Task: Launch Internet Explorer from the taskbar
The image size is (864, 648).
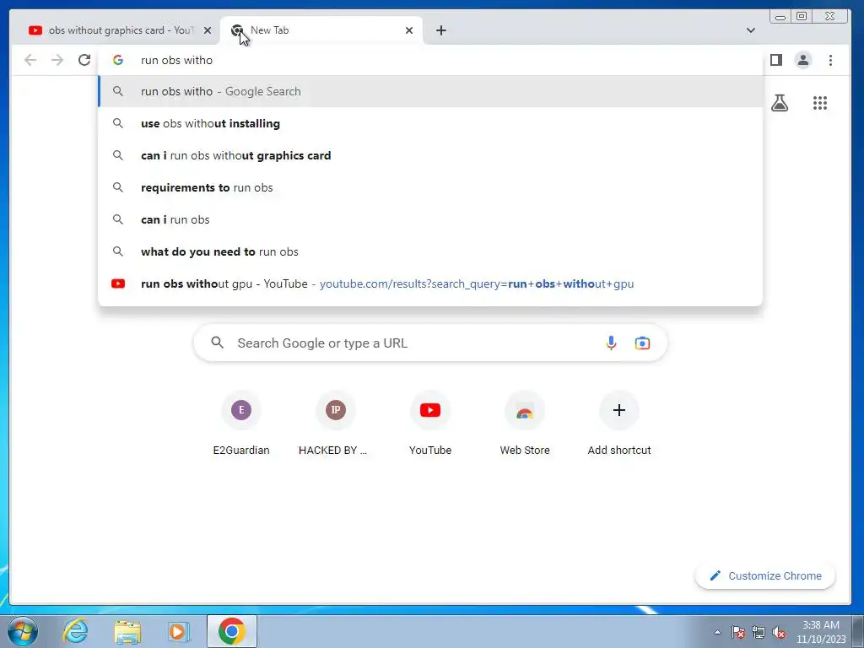Action: tap(75, 631)
